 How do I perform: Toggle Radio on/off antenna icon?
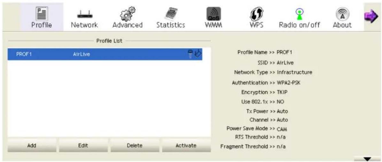click(300, 14)
